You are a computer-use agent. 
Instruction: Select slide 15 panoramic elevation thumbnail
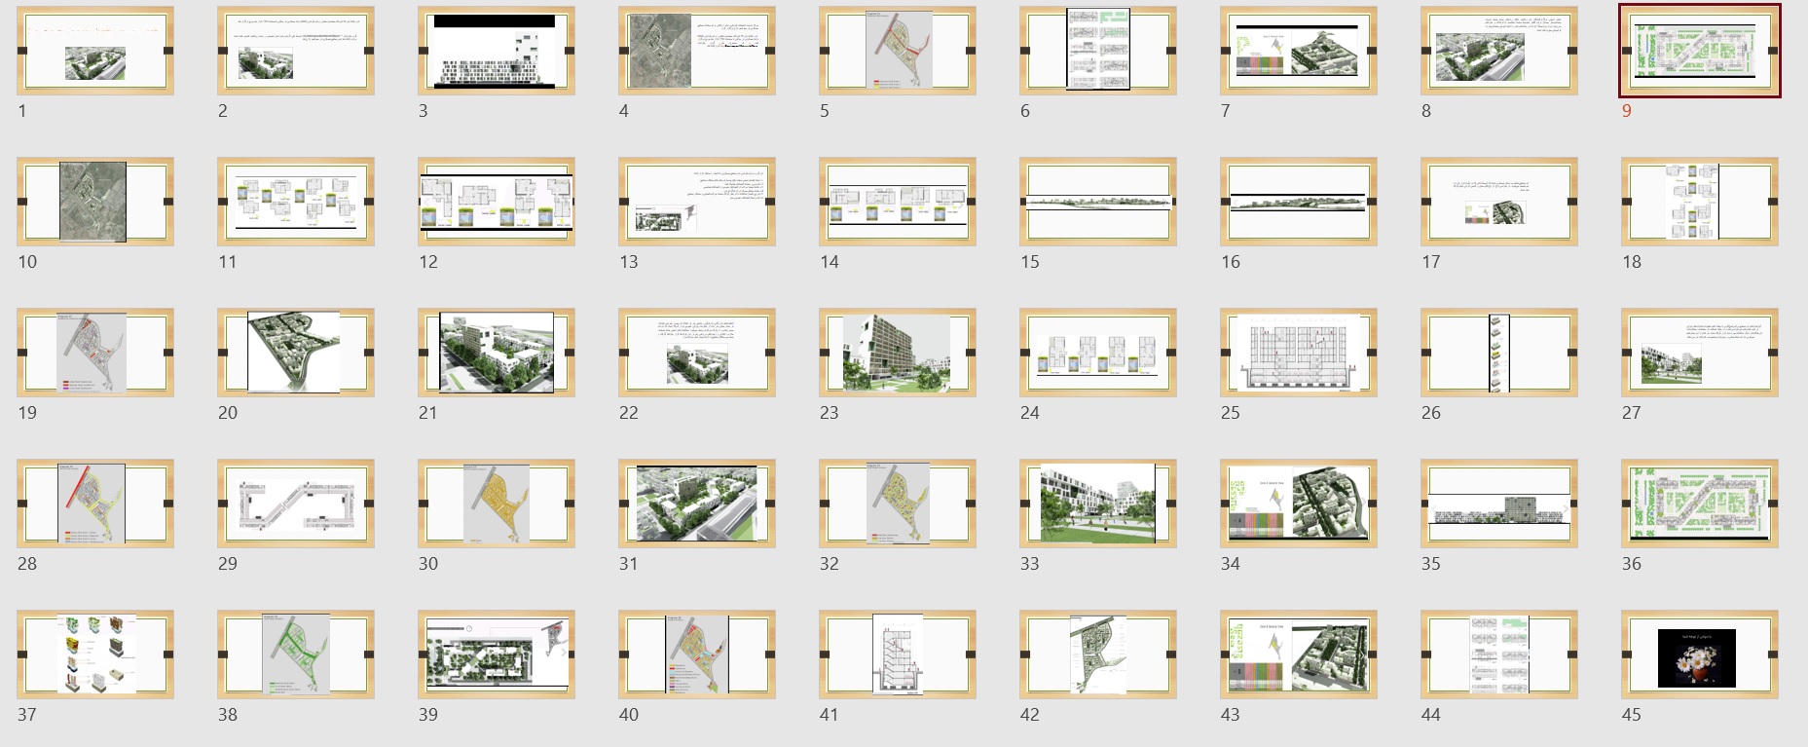(1098, 202)
